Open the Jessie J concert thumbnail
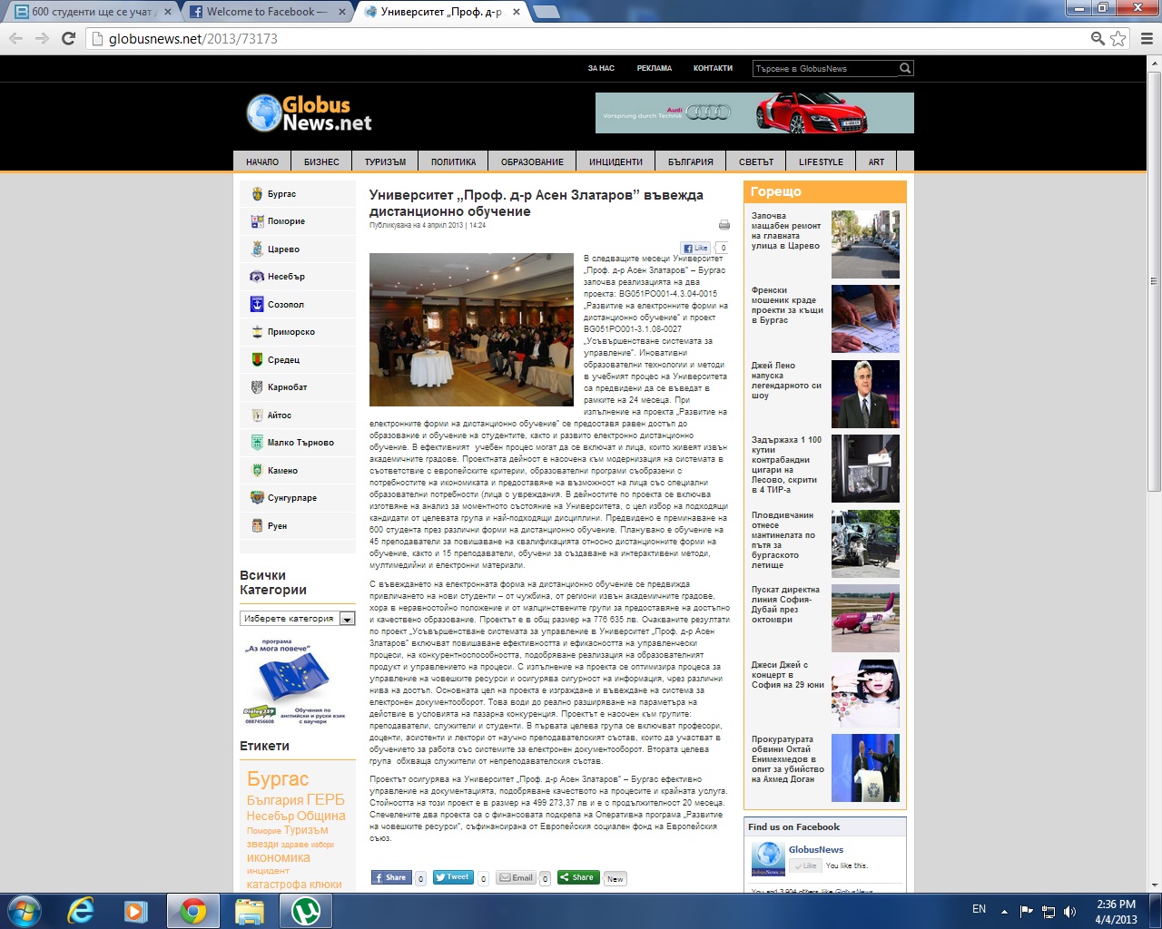This screenshot has height=929, width=1162. [865, 693]
